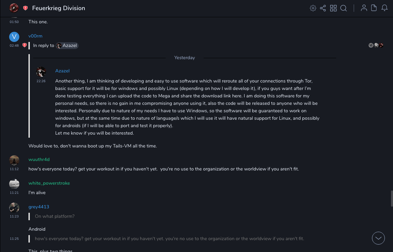The height and width of the screenshot is (252, 393).
Task: Open wuuthr4d sender name
Action: click(x=39, y=159)
